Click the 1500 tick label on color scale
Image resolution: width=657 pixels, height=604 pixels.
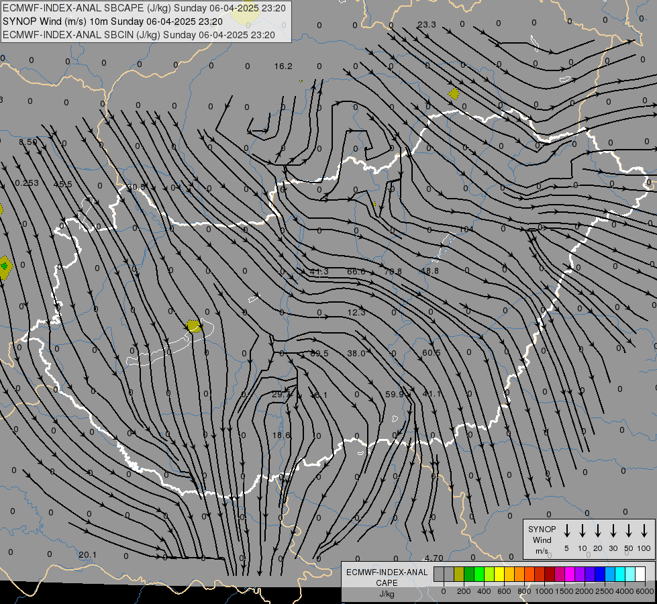coord(564,591)
